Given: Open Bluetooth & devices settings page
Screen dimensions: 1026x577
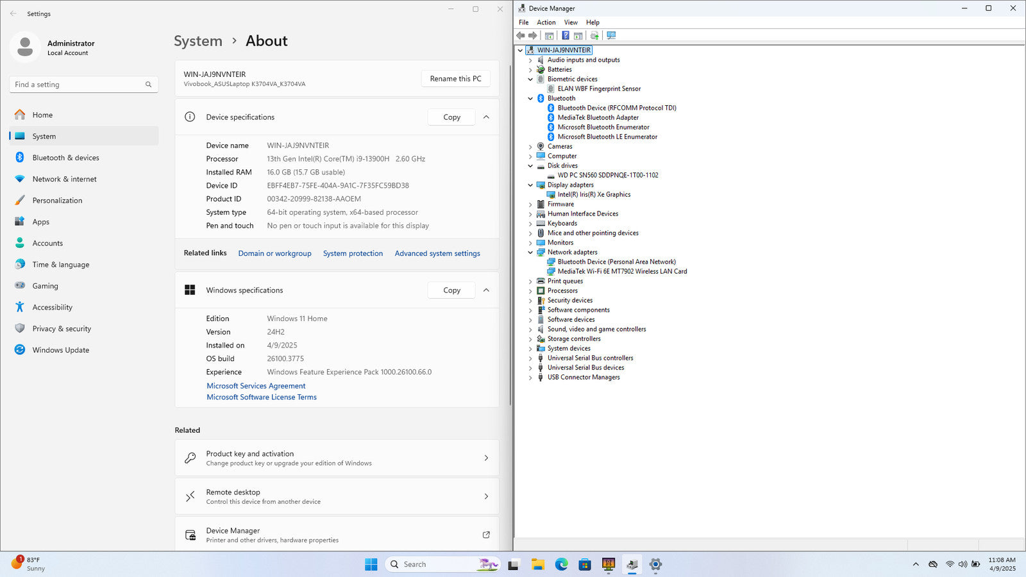Looking at the screenshot, I should [x=84, y=158].
